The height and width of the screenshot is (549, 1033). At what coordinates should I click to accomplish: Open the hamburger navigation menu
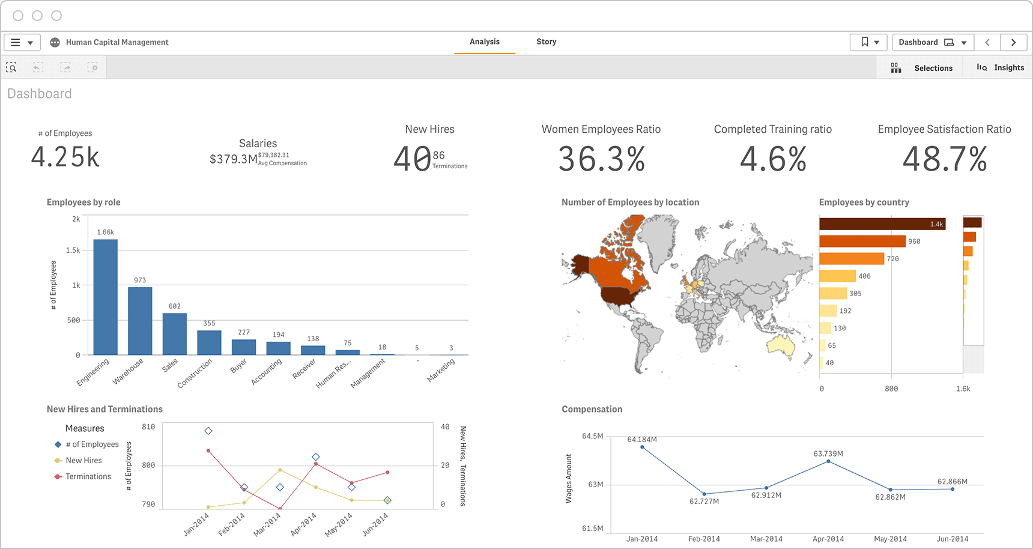click(x=22, y=43)
